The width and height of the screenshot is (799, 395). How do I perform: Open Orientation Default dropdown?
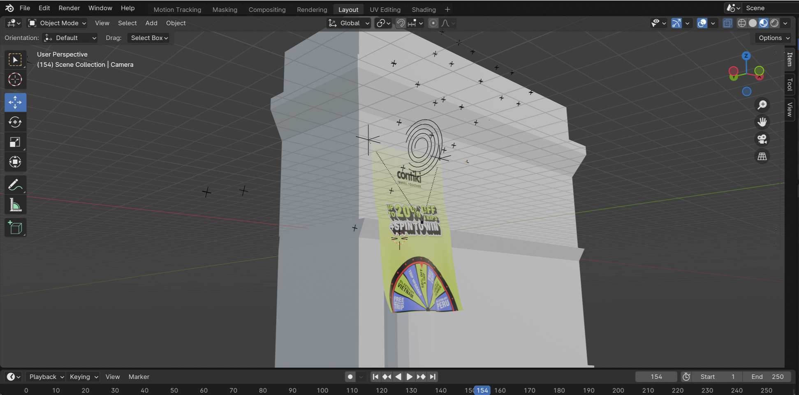[70, 38]
